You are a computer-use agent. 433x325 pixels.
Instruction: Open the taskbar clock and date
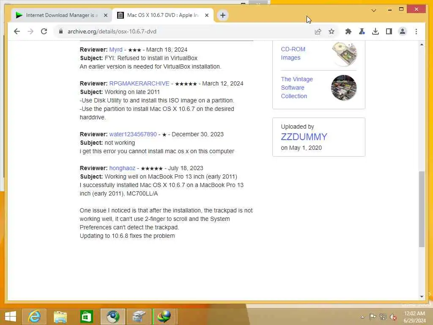pyautogui.click(x=414, y=317)
